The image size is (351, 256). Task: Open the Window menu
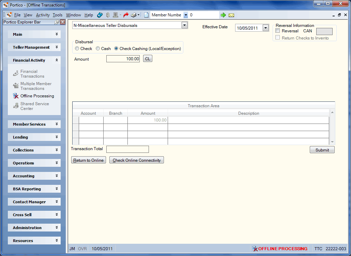pyautogui.click(x=73, y=15)
